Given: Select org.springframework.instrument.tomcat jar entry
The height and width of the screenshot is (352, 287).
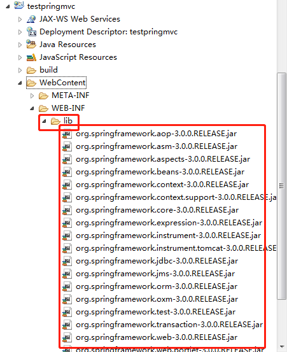Looking at the screenshot, I should 176,248.
